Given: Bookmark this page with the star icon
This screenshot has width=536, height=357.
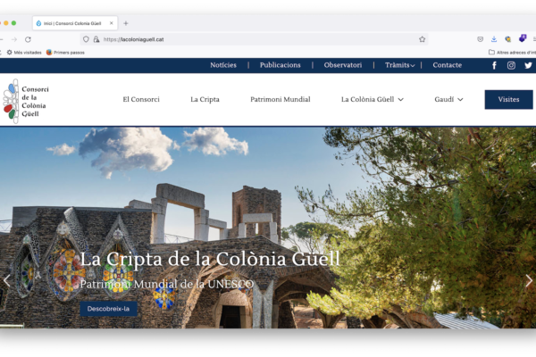Looking at the screenshot, I should pyautogui.click(x=422, y=39).
